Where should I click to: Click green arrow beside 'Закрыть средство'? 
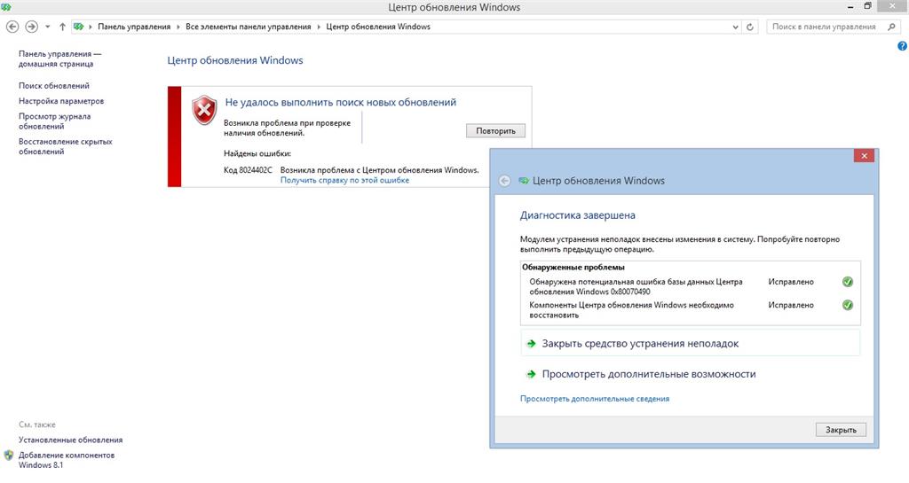click(531, 344)
